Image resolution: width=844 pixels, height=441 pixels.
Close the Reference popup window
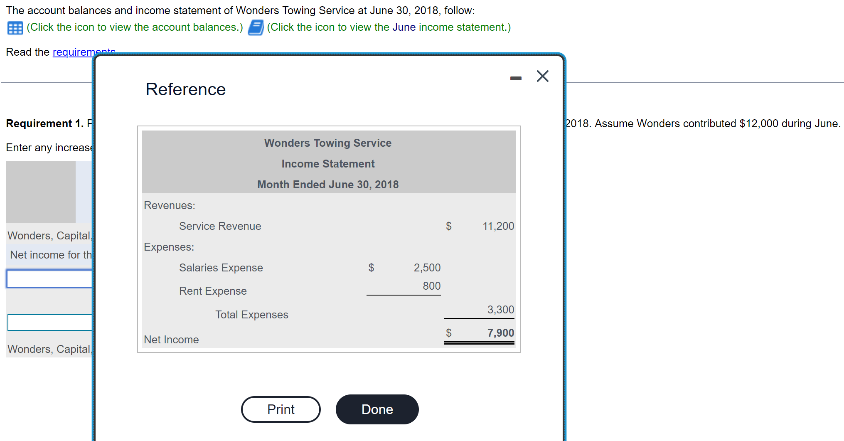542,76
